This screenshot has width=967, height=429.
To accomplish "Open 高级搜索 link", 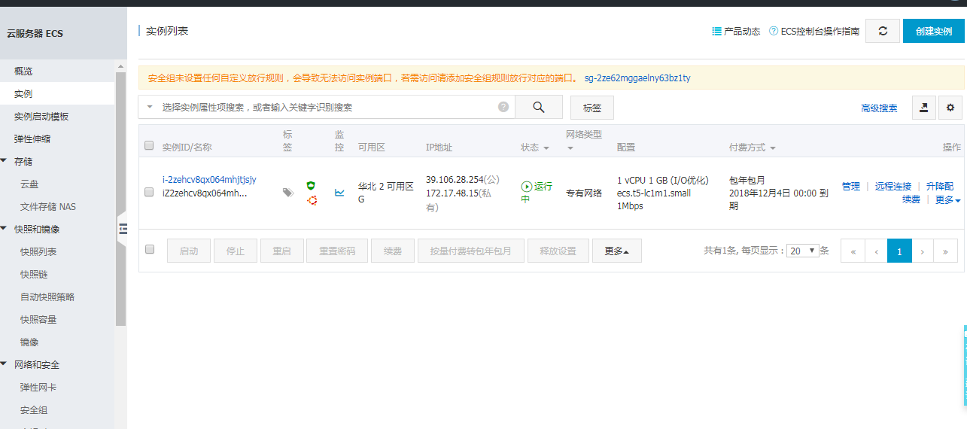I will (879, 108).
